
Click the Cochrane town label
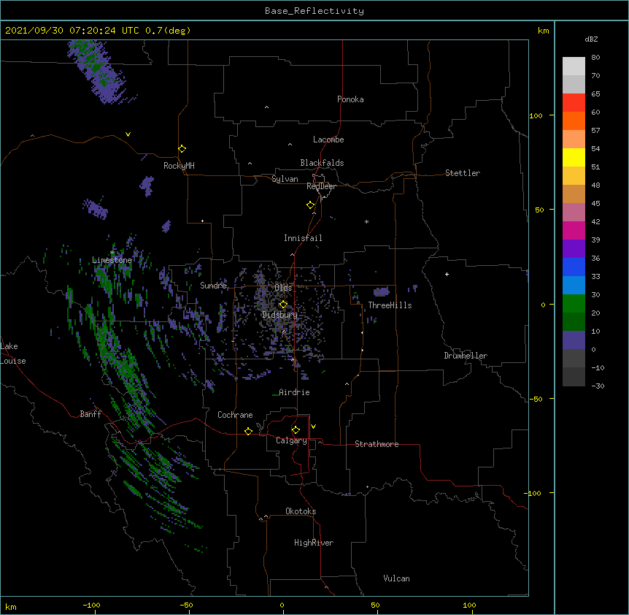click(x=235, y=415)
